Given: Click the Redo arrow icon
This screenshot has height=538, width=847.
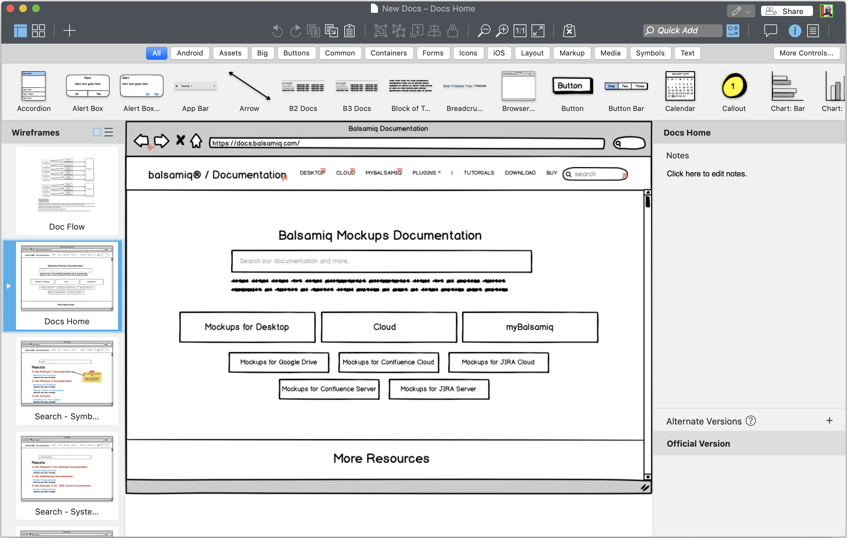Looking at the screenshot, I should click(x=296, y=30).
